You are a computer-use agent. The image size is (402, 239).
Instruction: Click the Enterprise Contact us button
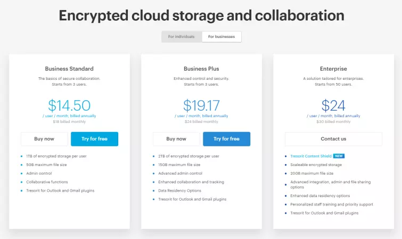point(333,139)
